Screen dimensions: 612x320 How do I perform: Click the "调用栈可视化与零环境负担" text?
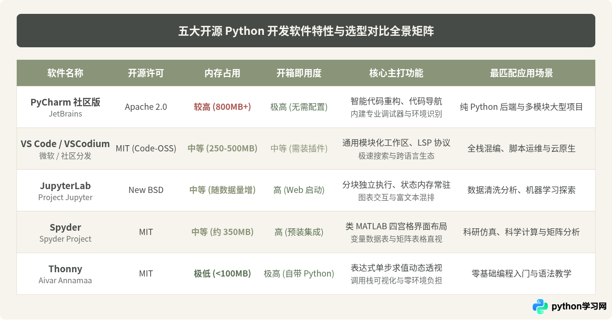tap(396, 280)
